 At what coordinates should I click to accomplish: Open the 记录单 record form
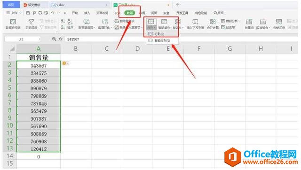coord(228,27)
